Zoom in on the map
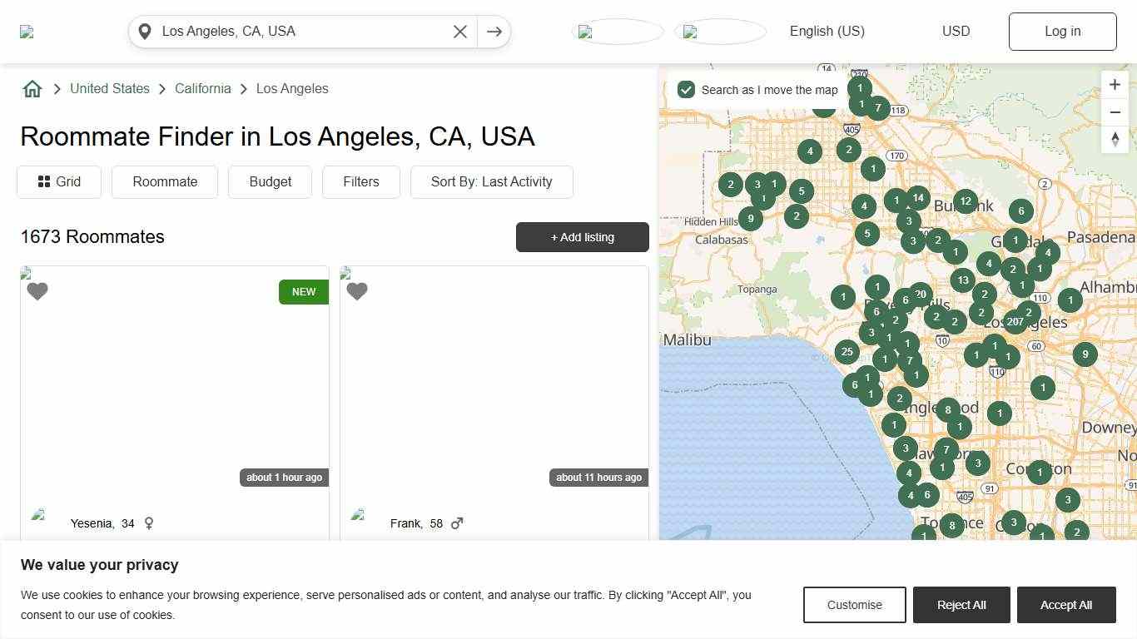The width and height of the screenshot is (1137, 639). [1115, 84]
